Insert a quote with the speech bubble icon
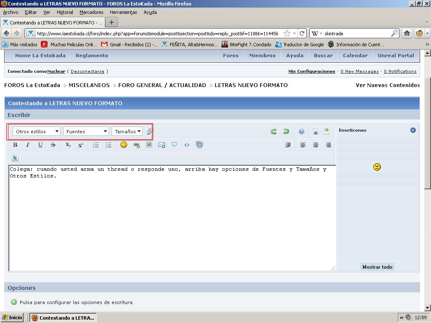This screenshot has width=431, height=323. click(174, 145)
